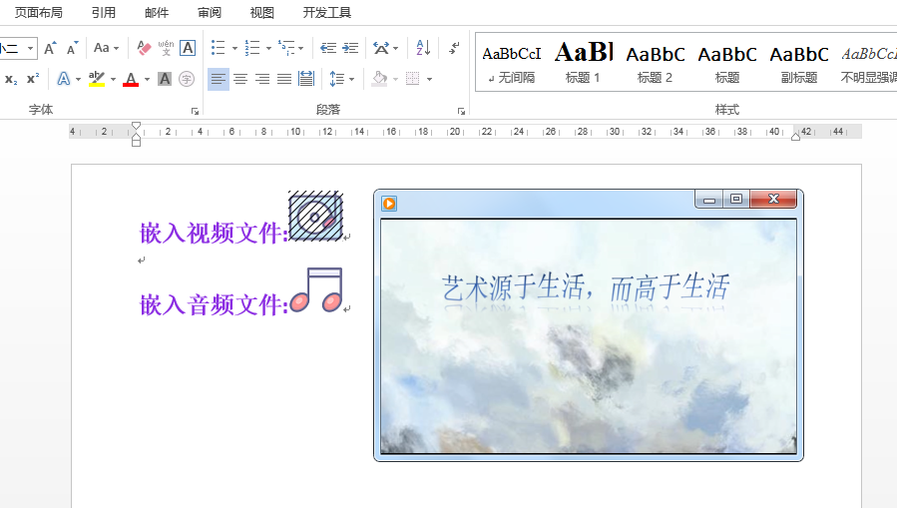Open the 页面布局 ribbon tab
Screen dimensions: 897x508
tap(38, 13)
